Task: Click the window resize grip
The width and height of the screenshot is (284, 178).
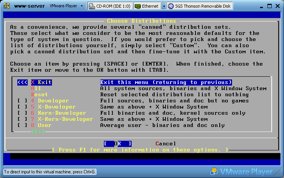Action: point(278,172)
